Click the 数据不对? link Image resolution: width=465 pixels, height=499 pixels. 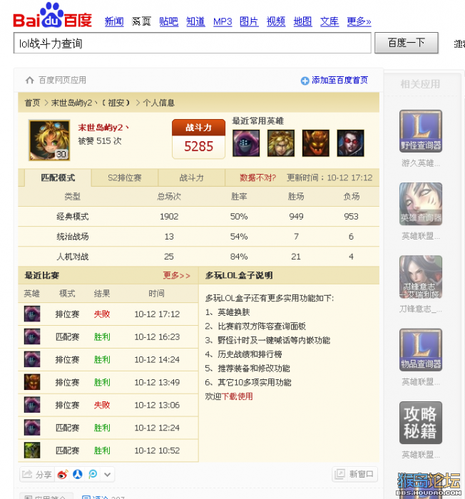point(258,178)
